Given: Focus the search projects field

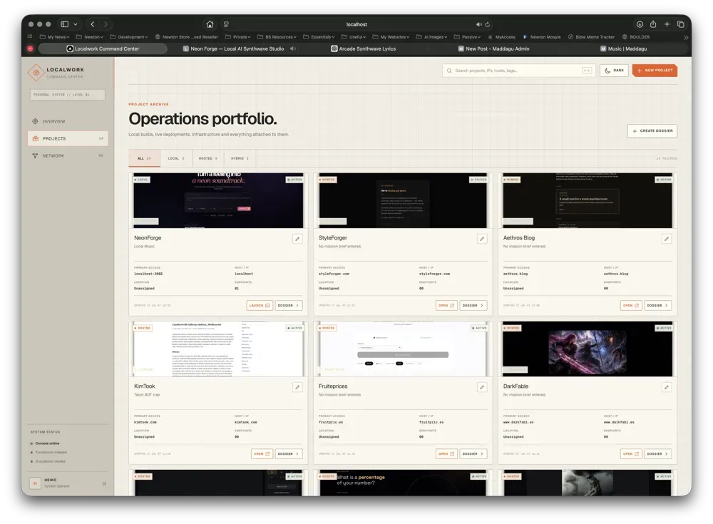Looking at the screenshot, I should click(x=519, y=71).
